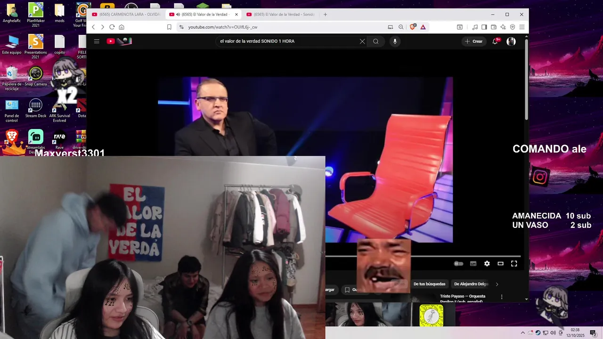Open the Brave Shields lion icon
Viewport: 603px width, 339px height.
pyautogui.click(x=413, y=27)
